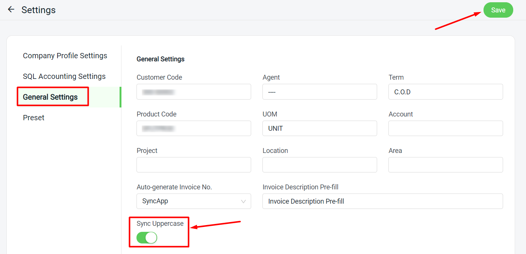Open Company Profile Settings section
This screenshot has width=526, height=254.
65,56
